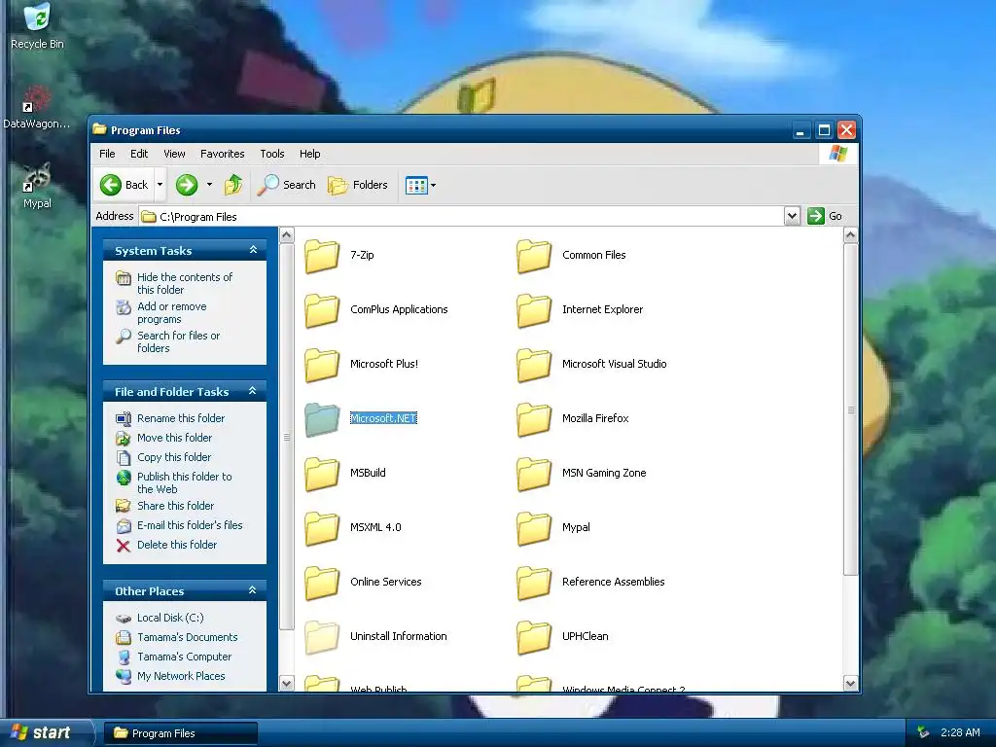The image size is (996, 747).
Task: Click Rename this folder
Action: click(181, 418)
